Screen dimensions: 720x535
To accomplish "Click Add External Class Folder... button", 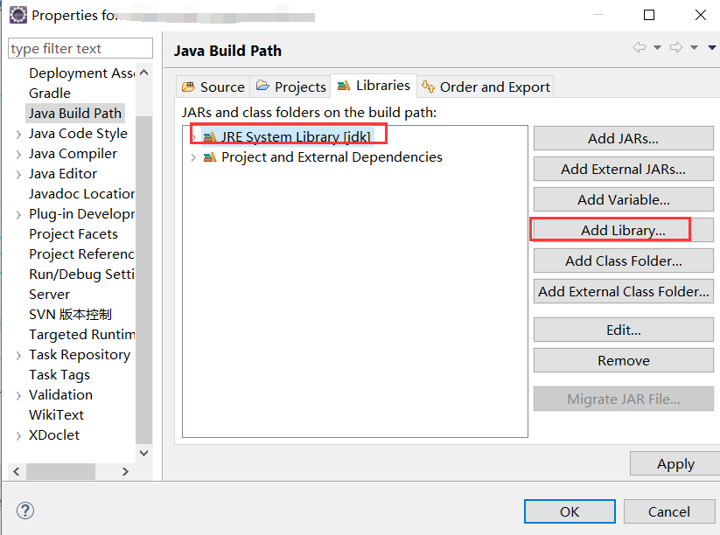I will [x=623, y=291].
